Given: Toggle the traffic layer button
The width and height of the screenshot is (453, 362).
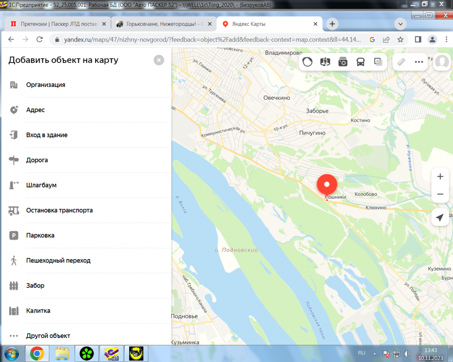Looking at the screenshot, I should 308,62.
